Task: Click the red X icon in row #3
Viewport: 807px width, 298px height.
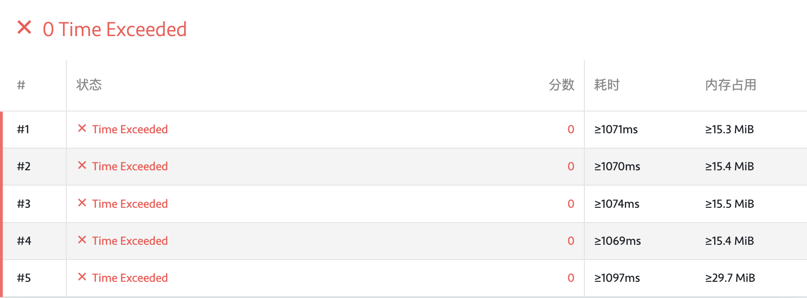Action: [x=82, y=203]
